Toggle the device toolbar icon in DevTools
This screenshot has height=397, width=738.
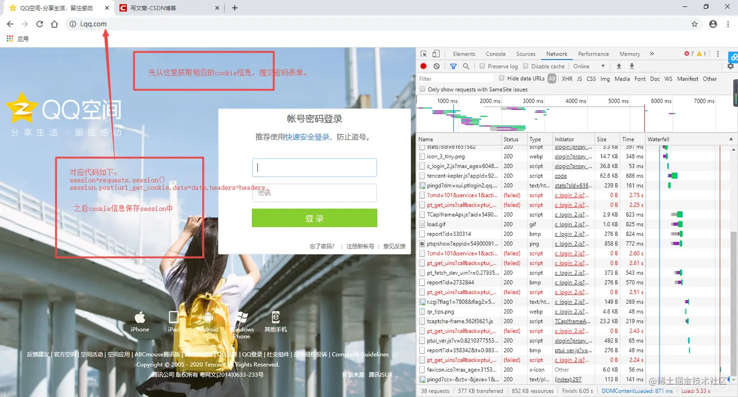tap(436, 54)
